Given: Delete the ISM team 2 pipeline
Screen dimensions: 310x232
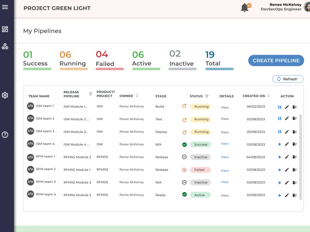Looking at the screenshot, I should [x=294, y=118].
